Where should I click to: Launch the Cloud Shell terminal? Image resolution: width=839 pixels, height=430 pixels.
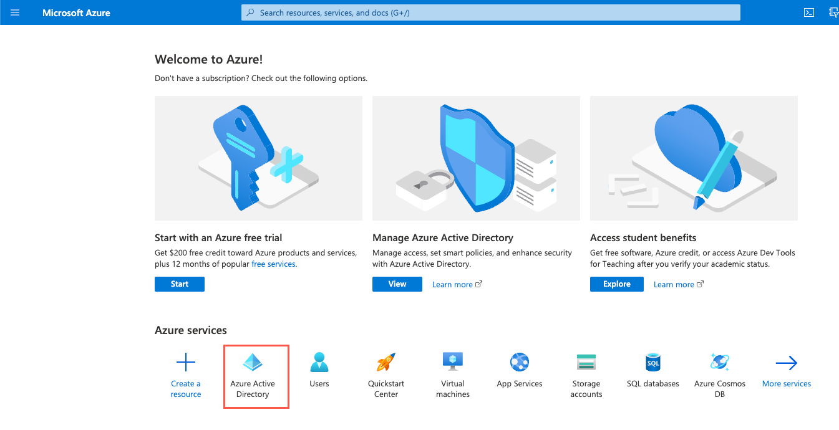point(809,12)
